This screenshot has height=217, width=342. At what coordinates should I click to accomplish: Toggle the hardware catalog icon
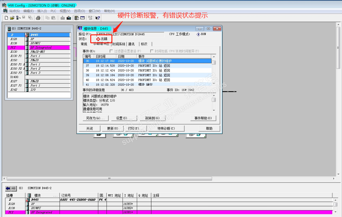tap(76, 18)
